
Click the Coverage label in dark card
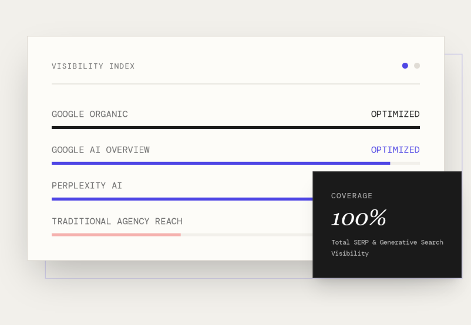352,196
